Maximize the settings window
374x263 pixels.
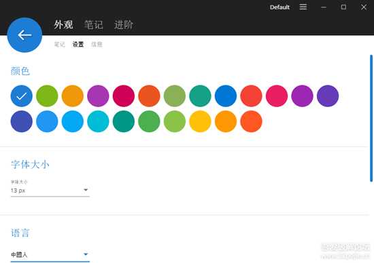pyautogui.click(x=343, y=7)
